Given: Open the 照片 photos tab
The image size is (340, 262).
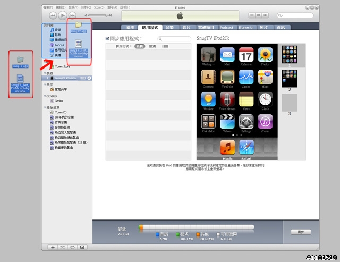Looking at the screenshot, I should coord(263,27).
